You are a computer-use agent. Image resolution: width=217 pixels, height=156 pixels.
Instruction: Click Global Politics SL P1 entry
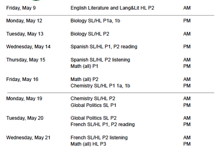(x=93, y=105)
